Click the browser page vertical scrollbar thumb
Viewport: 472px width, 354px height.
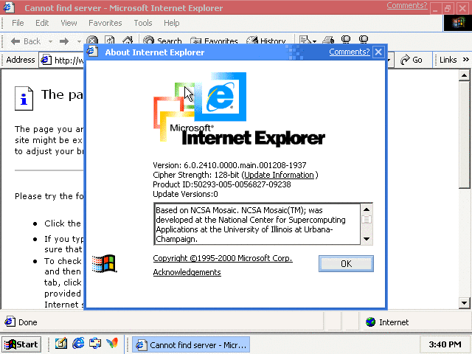464,134
